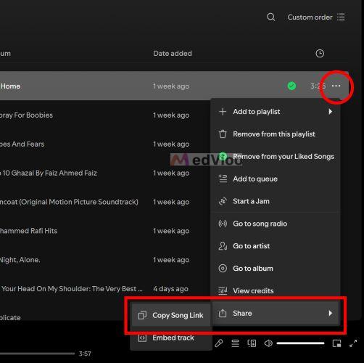
Task: Click the Jam icon beside Start a Jam
Action: [x=223, y=201]
